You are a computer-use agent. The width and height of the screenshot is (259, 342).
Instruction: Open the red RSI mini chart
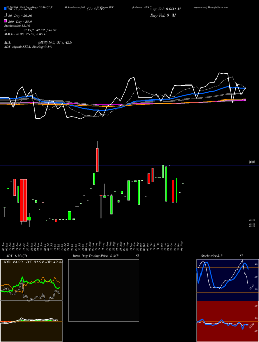[x=227, y=321]
